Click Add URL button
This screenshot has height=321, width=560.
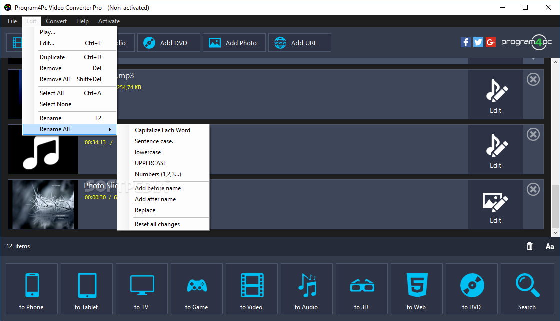click(300, 43)
